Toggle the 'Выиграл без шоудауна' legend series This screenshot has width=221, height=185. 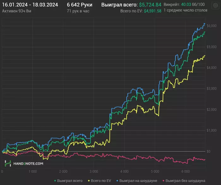point(184,181)
